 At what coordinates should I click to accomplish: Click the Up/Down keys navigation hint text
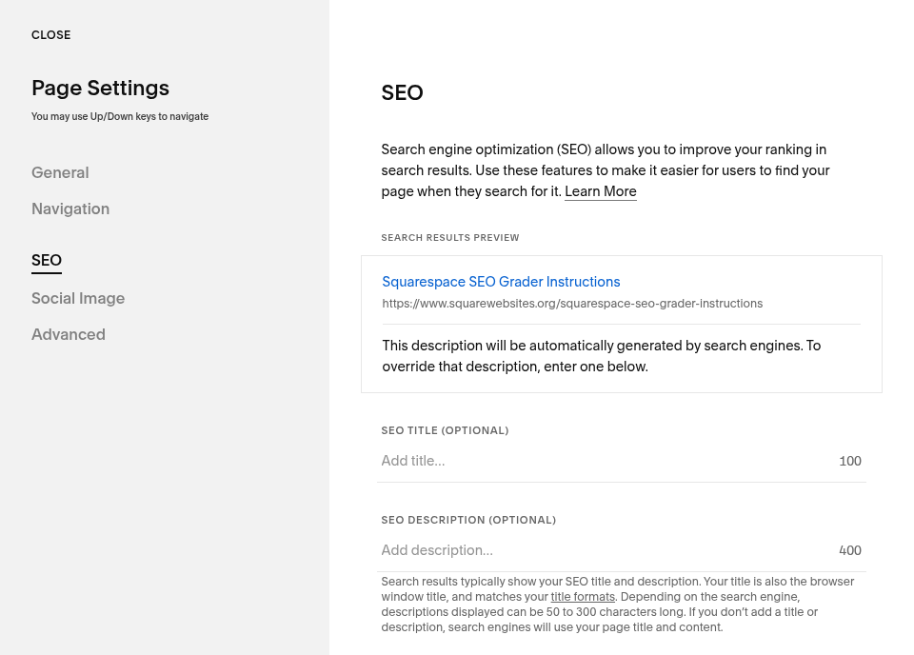[x=120, y=116]
